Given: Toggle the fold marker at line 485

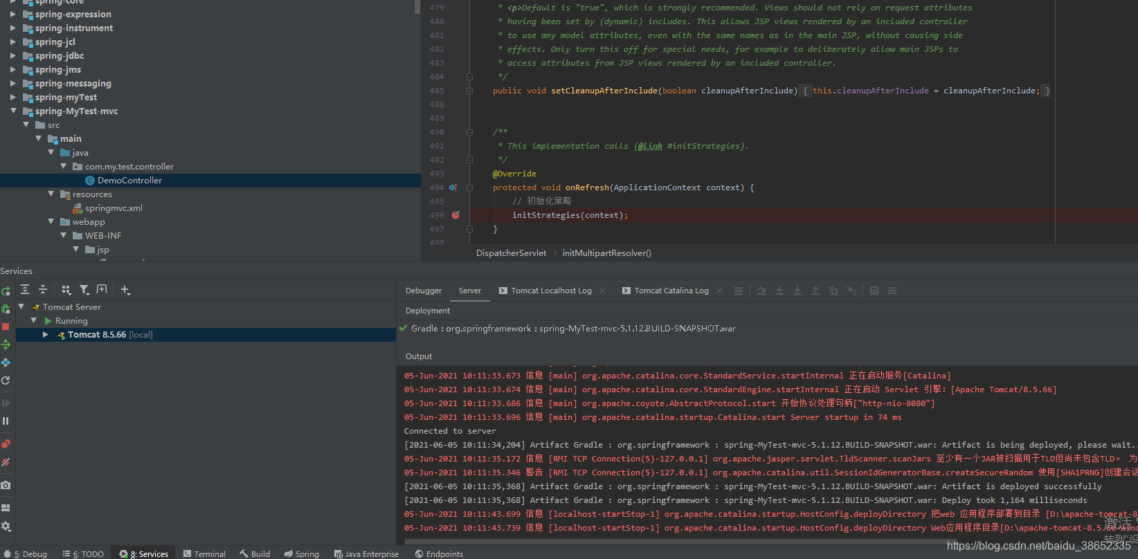Looking at the screenshot, I should [469, 91].
